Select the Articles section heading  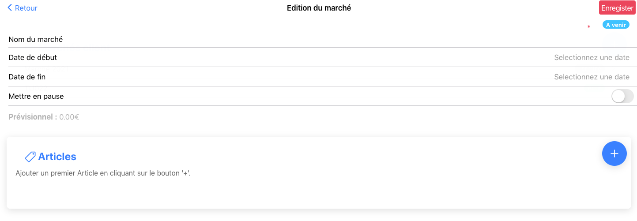[x=57, y=157]
